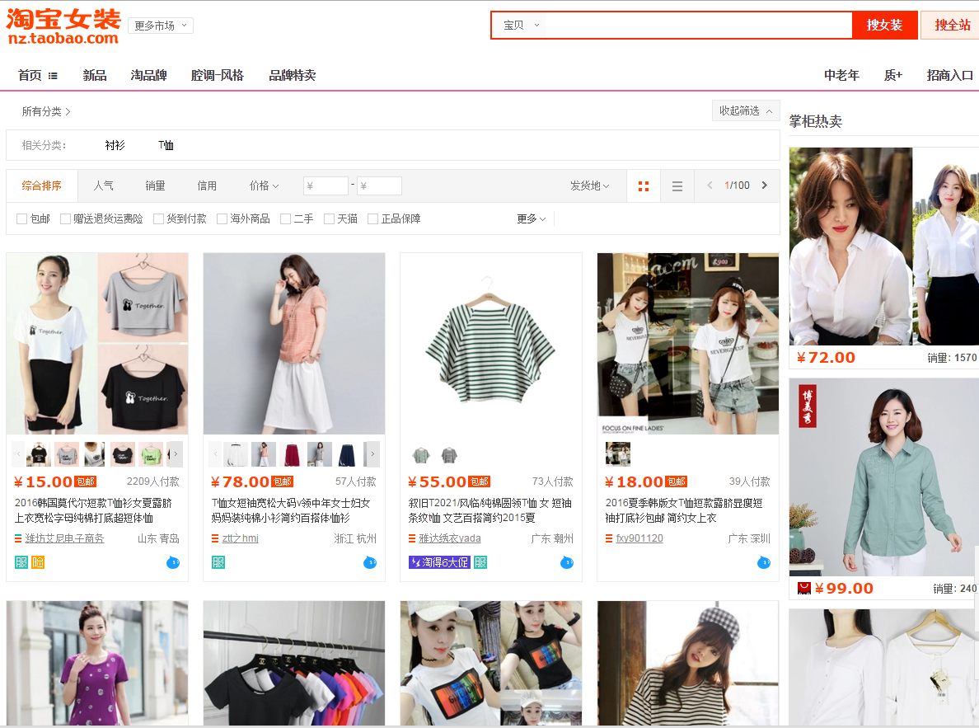
Task: Expand 更多 filter options
Action: tap(532, 218)
